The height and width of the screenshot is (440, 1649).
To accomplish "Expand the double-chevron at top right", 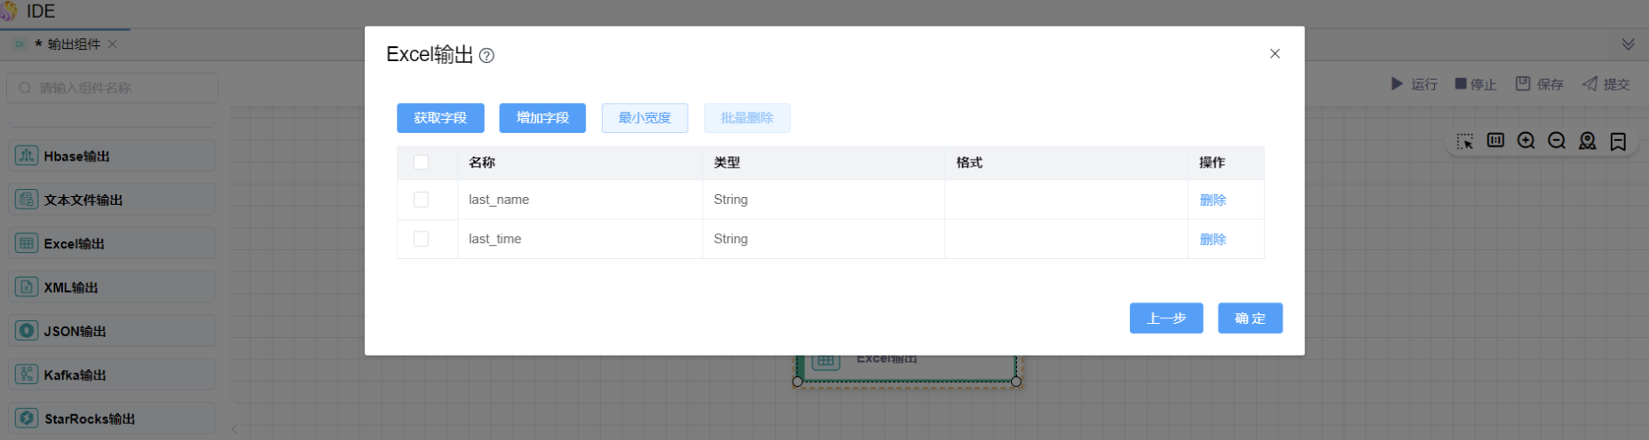I will tap(1628, 44).
